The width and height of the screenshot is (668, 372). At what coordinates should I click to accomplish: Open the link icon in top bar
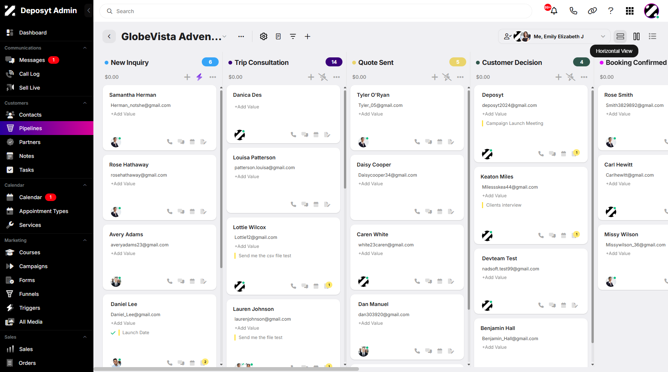(x=592, y=11)
